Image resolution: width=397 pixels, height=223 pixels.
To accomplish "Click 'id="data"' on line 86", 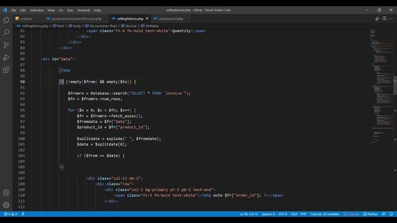I will 62,59.
